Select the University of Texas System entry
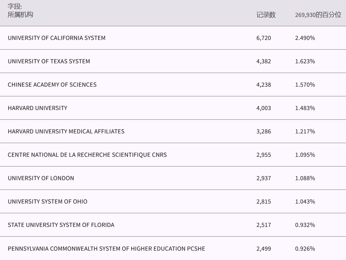This screenshot has width=346, height=260. tap(49, 61)
